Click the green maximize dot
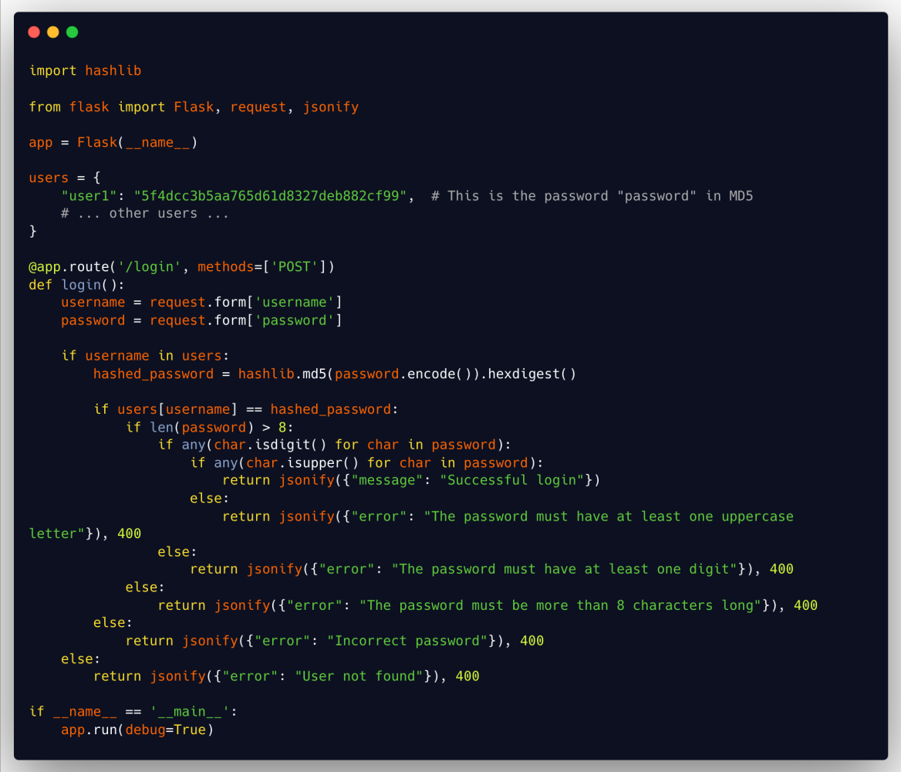The height and width of the screenshot is (772, 901). point(73,32)
